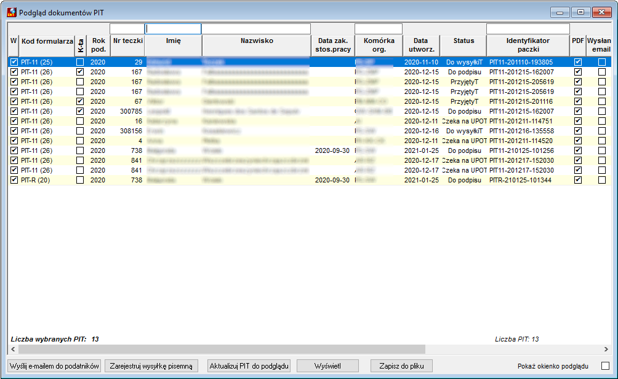This screenshot has height=379, width=618.
Task: Toggle PDF checkbox for package PIT11-201216-135558
Action: [x=578, y=131]
